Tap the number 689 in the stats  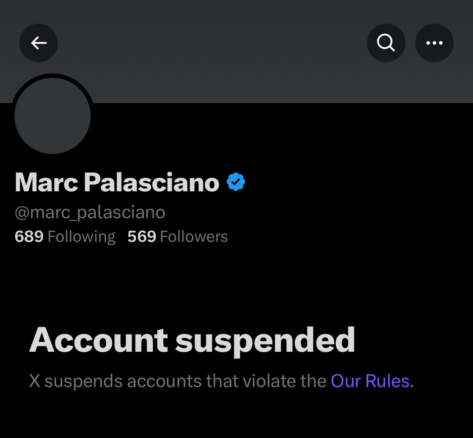(29, 237)
